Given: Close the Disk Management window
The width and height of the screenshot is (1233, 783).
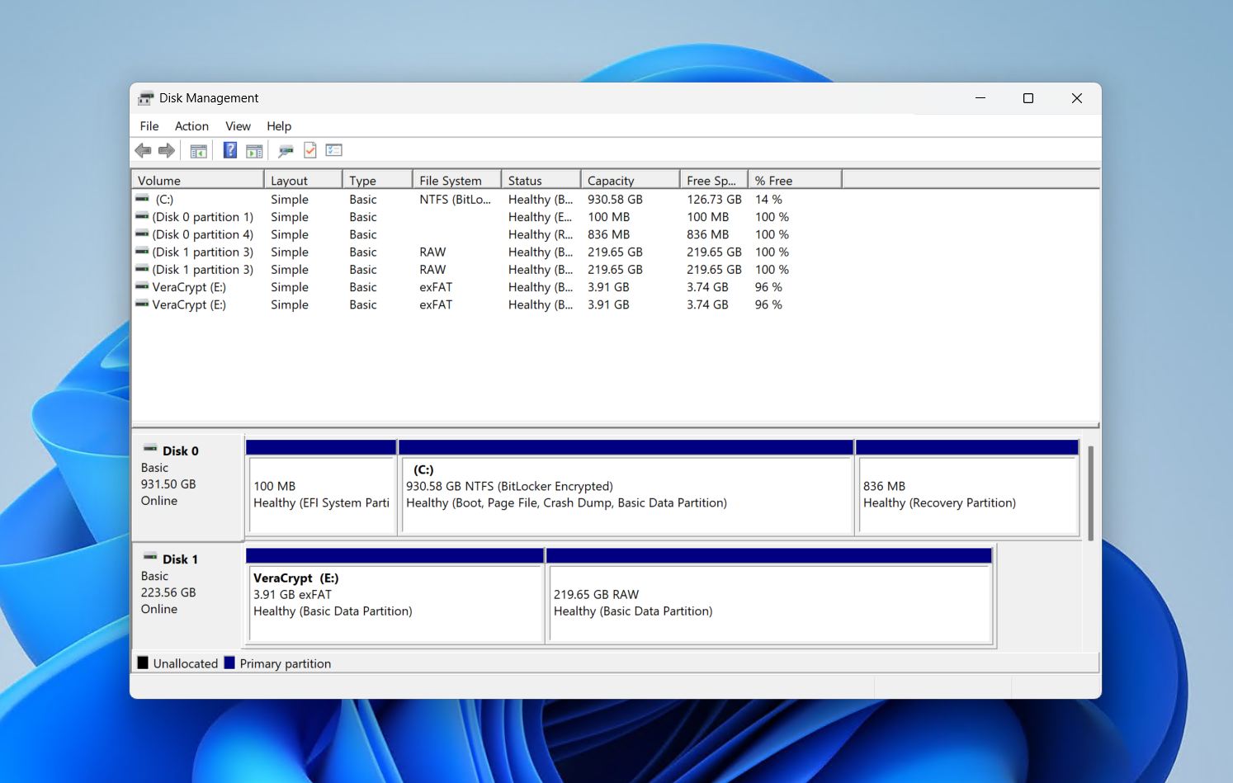Looking at the screenshot, I should [1077, 98].
